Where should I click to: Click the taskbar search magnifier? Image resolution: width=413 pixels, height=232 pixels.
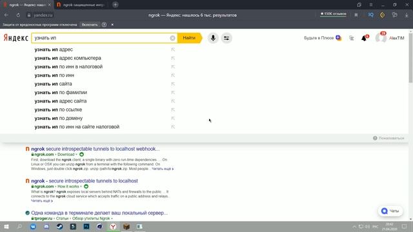pos(19,226)
